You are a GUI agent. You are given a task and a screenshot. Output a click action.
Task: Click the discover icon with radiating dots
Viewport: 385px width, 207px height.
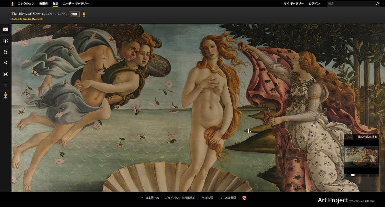5,41
